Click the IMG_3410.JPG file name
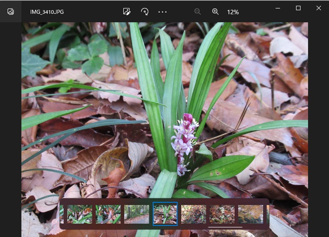Image resolution: width=329 pixels, height=237 pixels. point(47,12)
